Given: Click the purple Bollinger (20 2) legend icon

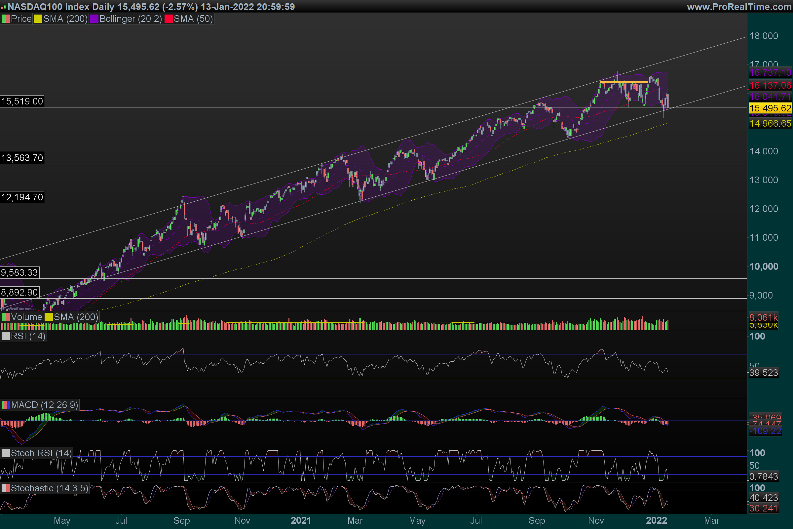Looking at the screenshot, I should click(x=94, y=19).
